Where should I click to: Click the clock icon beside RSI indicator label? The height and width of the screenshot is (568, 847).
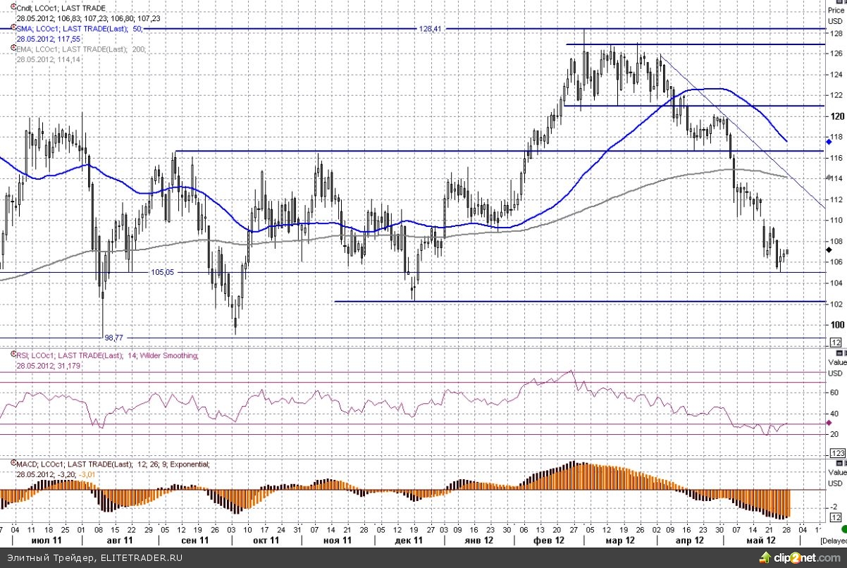pos(13,356)
